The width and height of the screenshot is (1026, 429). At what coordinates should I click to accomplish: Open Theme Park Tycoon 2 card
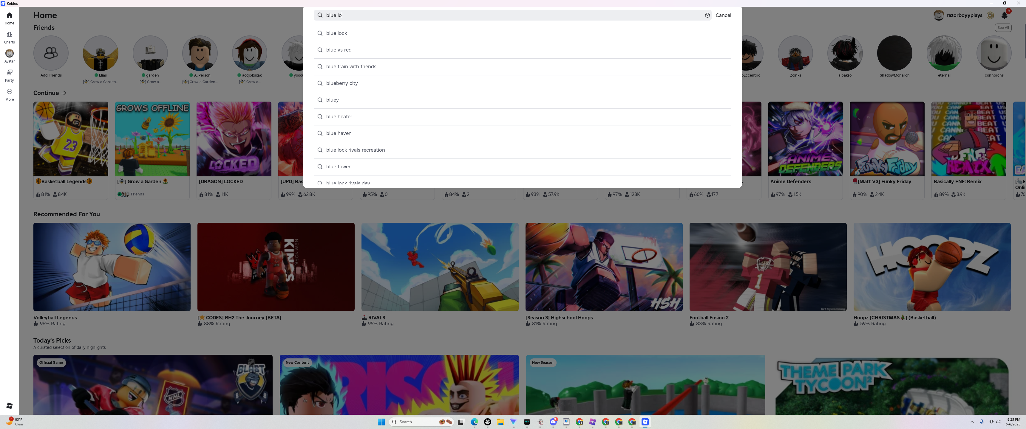click(x=892, y=385)
